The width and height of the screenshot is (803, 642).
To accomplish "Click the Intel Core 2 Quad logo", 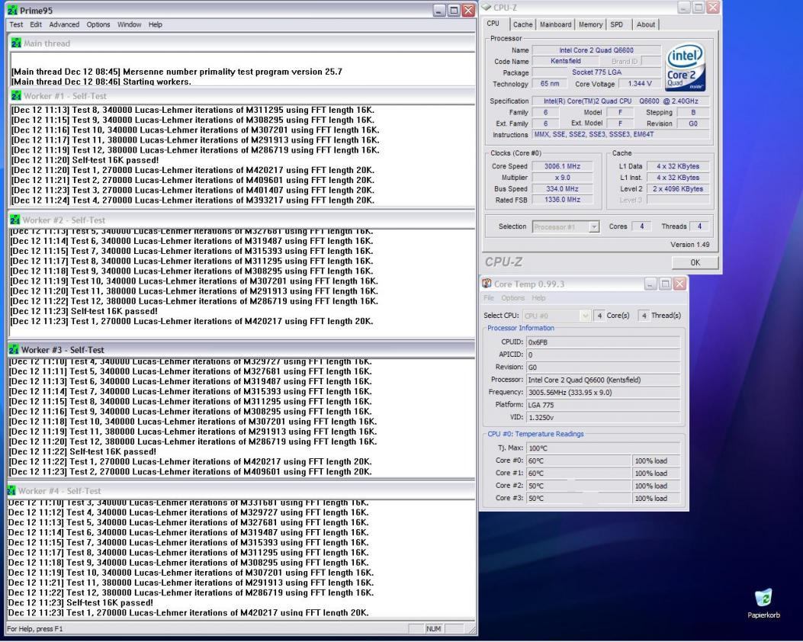I will tap(685, 68).
